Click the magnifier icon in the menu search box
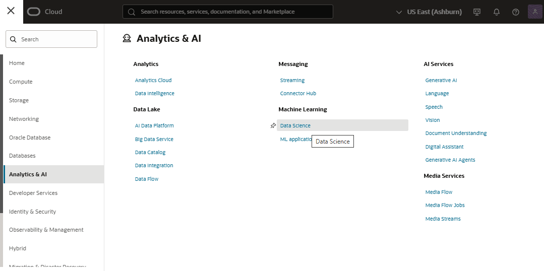544x271 pixels. (x=13, y=39)
